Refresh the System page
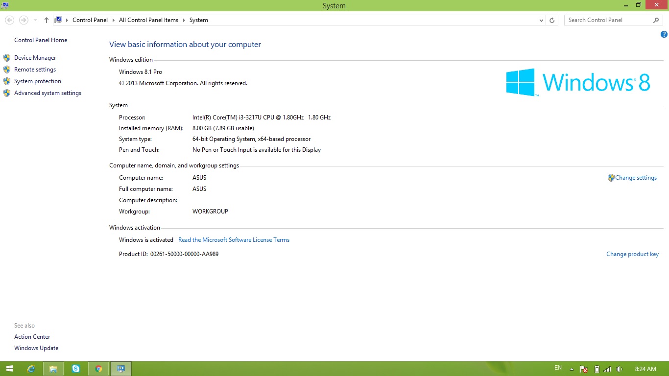The width and height of the screenshot is (669, 376). (552, 20)
